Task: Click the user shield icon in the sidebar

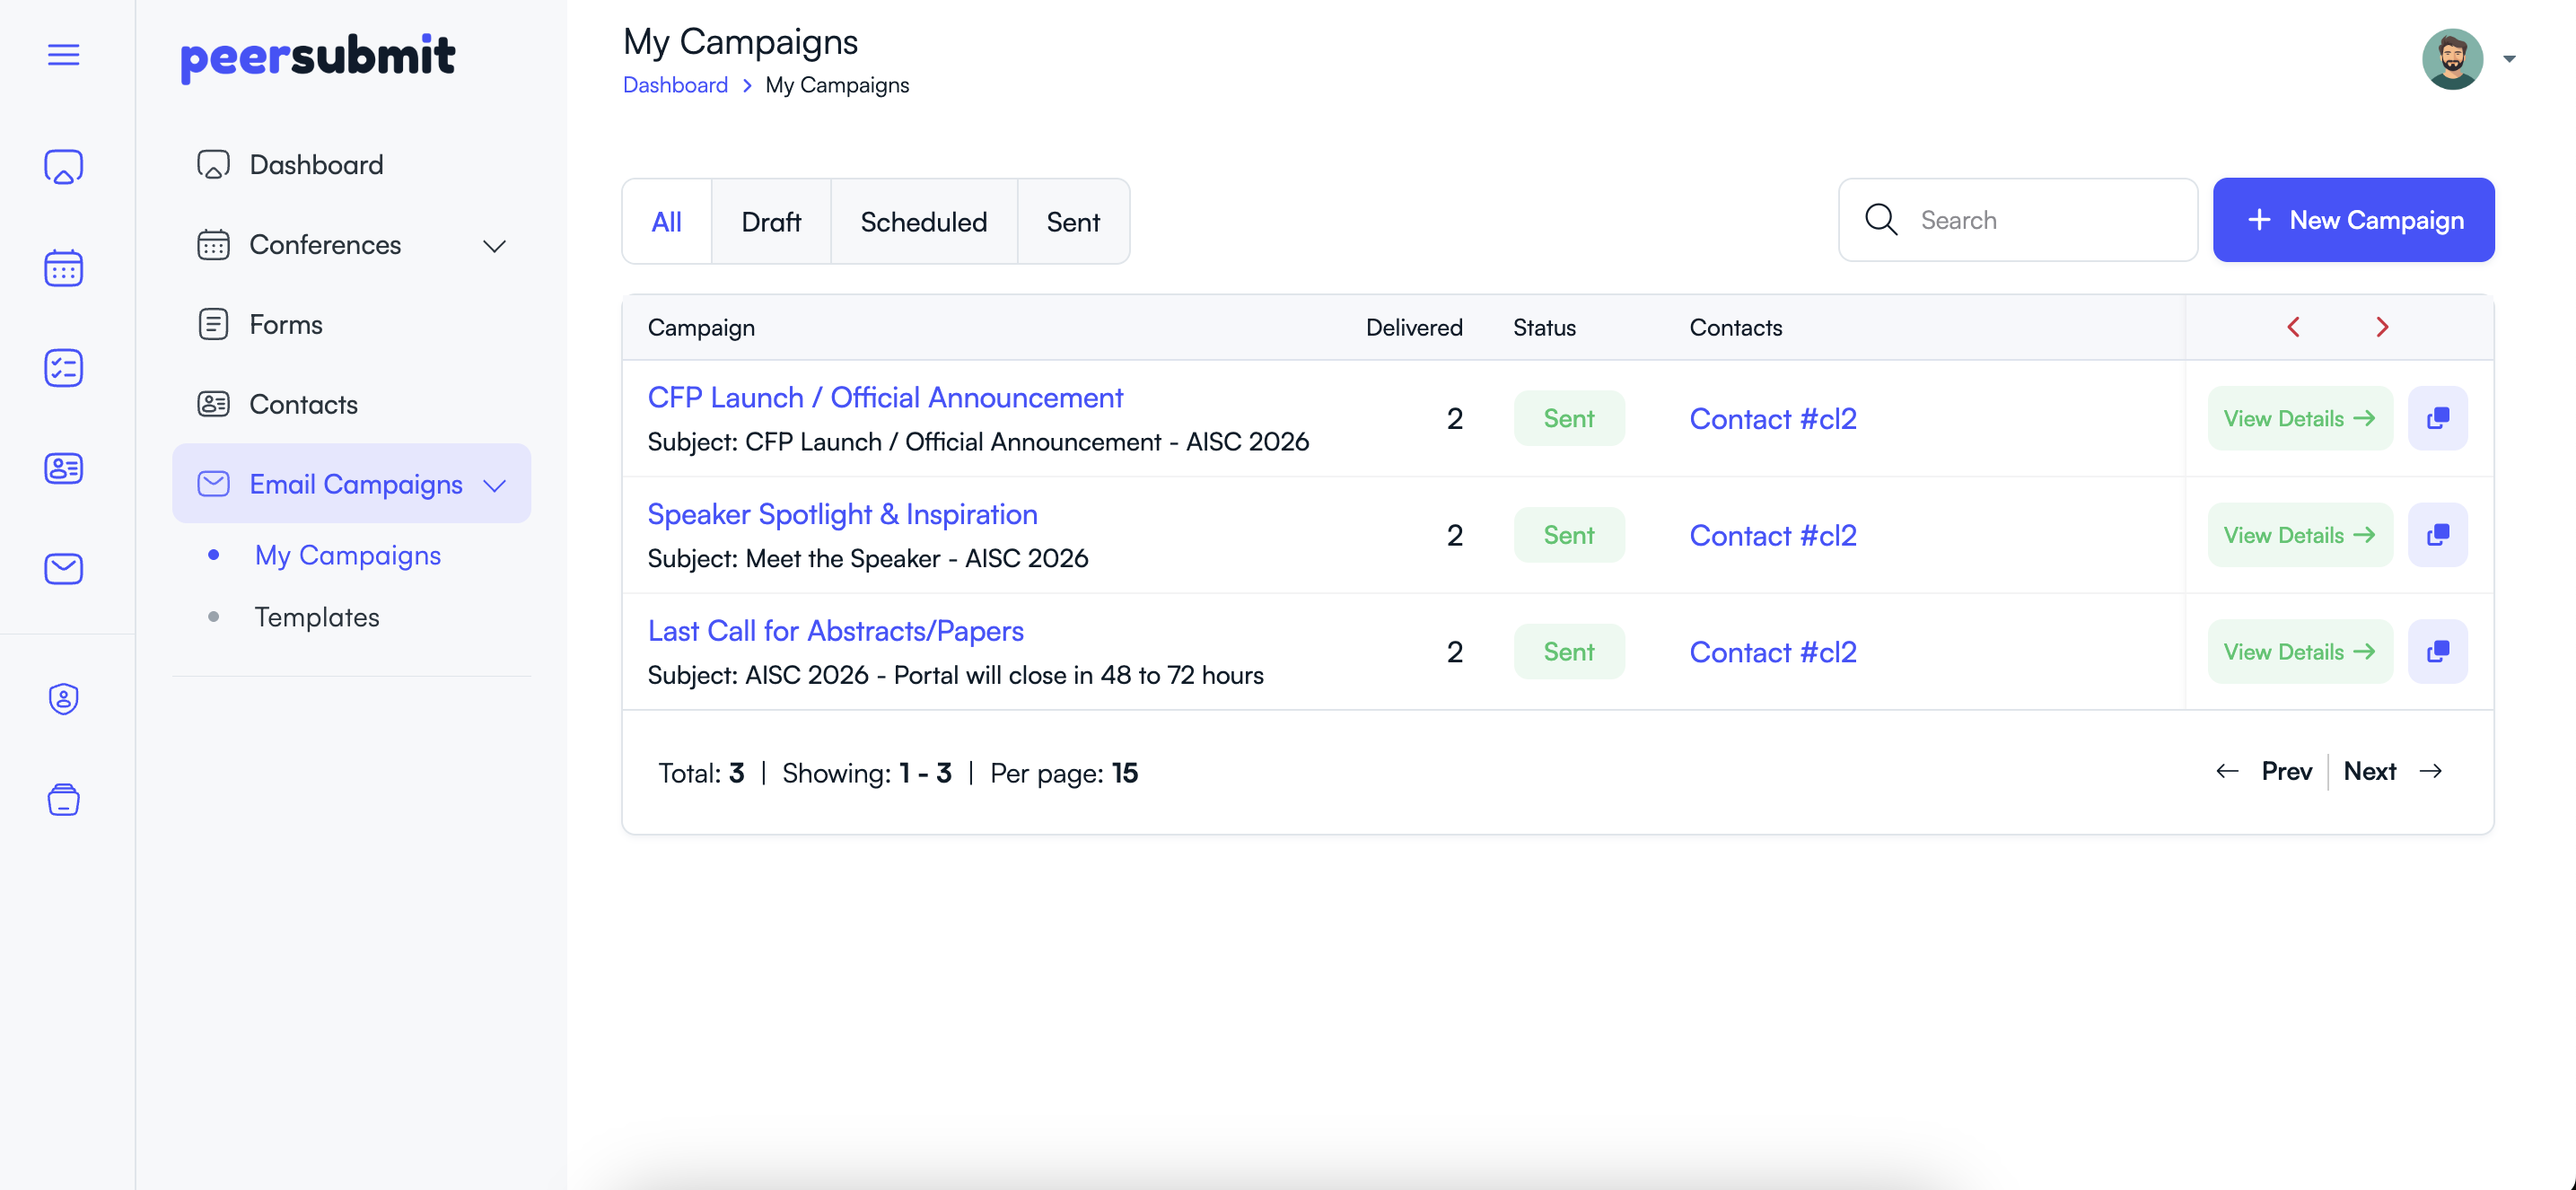Action: point(64,699)
